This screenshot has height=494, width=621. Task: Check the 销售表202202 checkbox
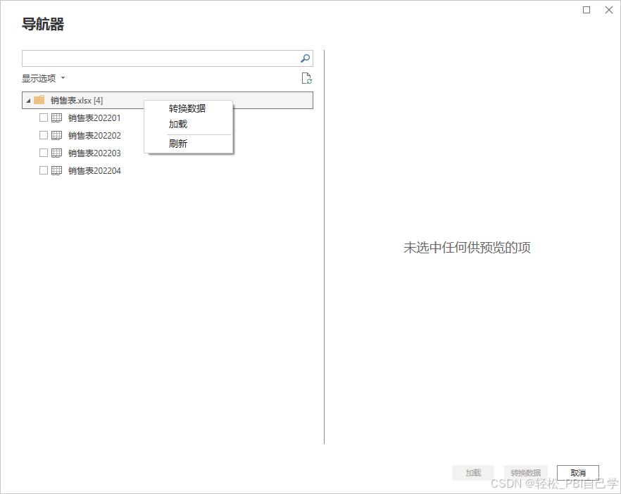pyautogui.click(x=44, y=135)
